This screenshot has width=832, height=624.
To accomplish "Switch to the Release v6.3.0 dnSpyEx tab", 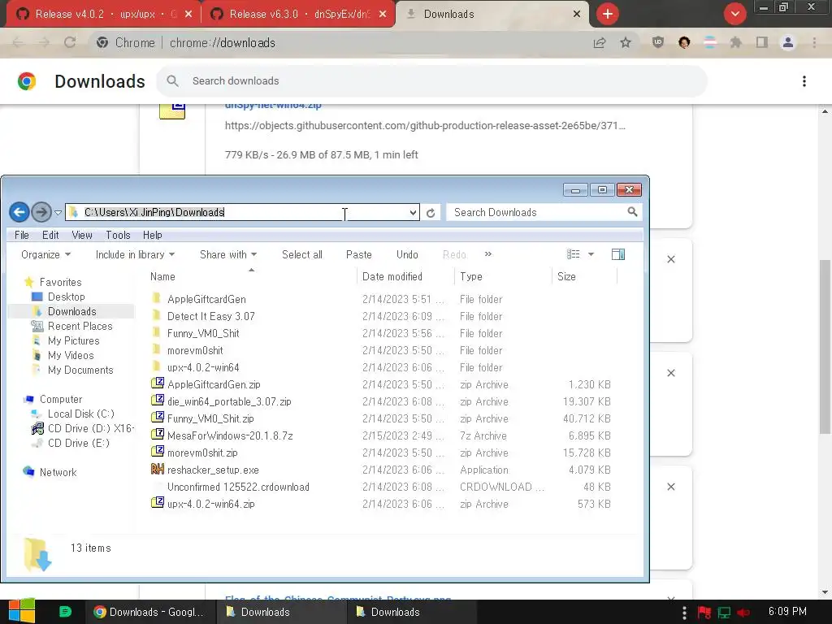I will pos(298,15).
